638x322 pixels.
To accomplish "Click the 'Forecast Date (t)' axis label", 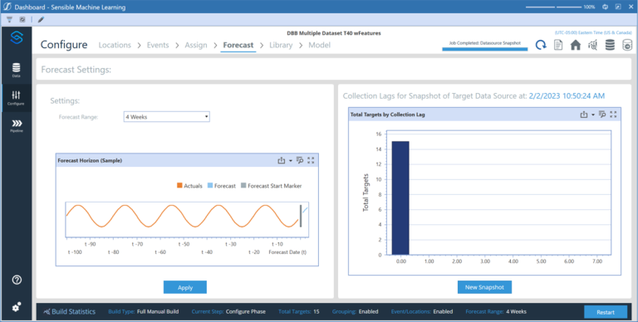I will [287, 252].
